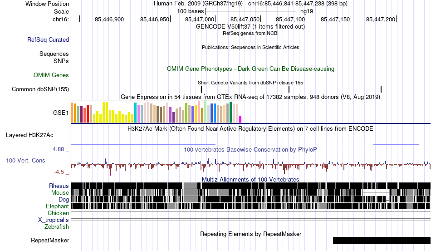Click 'Publications: Sequences in Scientific Articles' title
This screenshot has width=431, height=251.
[x=250, y=47]
